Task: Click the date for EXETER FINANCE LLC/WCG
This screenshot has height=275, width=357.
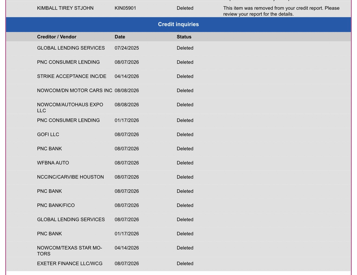Action: click(x=127, y=264)
